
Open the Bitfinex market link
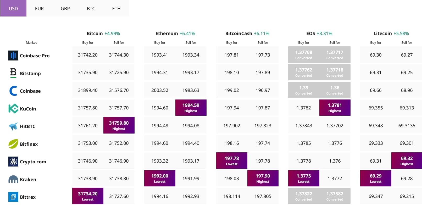[x=29, y=144]
